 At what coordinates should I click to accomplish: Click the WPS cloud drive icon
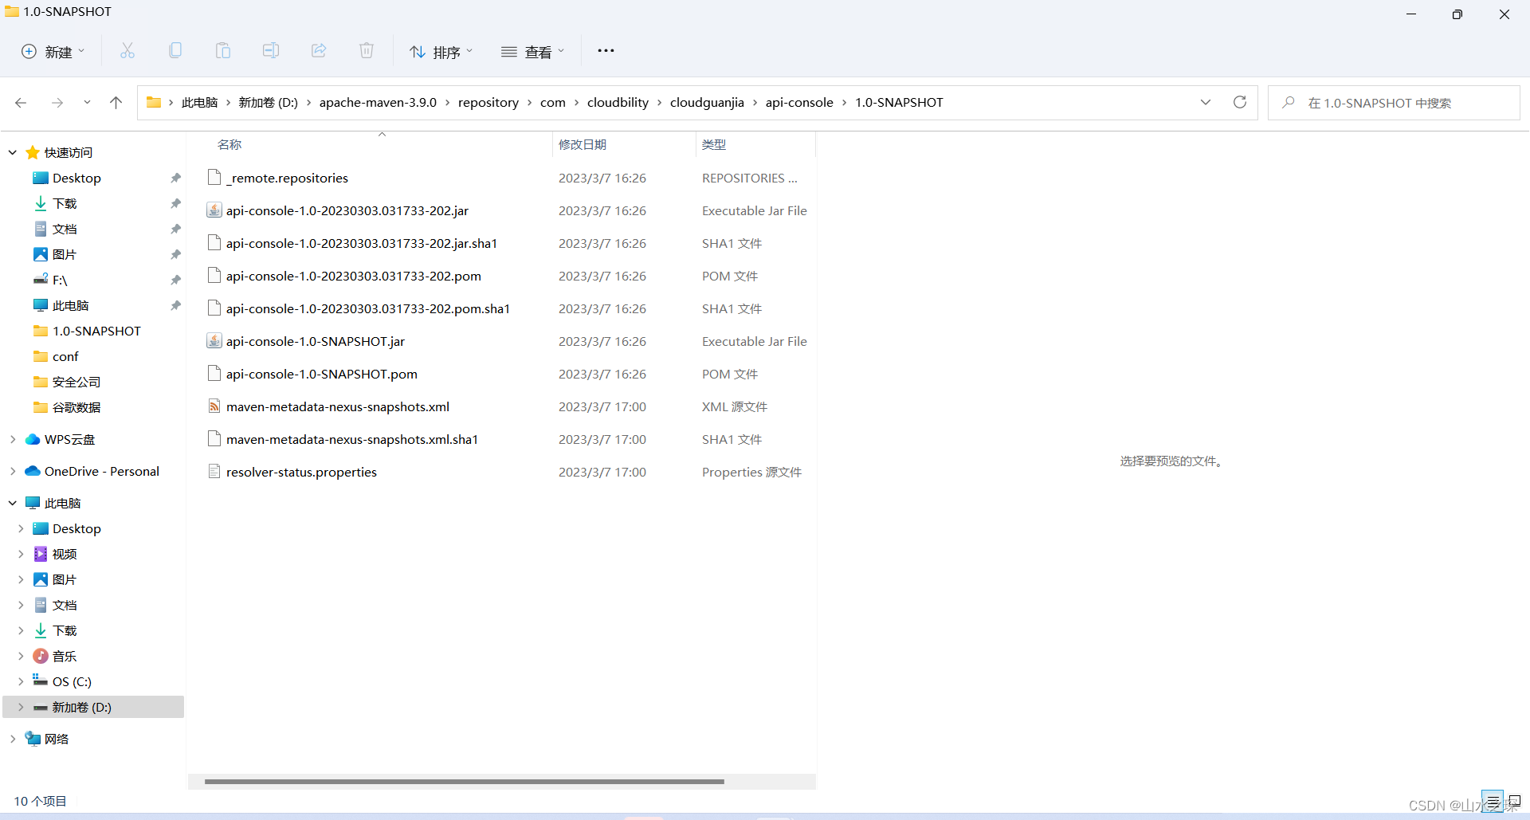point(33,439)
